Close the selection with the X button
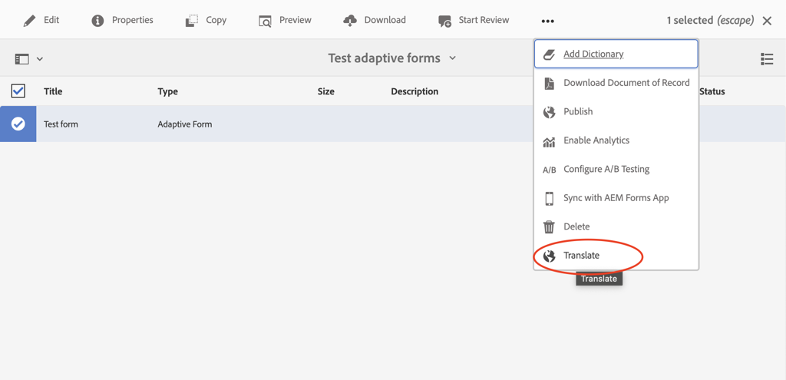Screen dimensions: 786x380 pyautogui.click(x=767, y=21)
